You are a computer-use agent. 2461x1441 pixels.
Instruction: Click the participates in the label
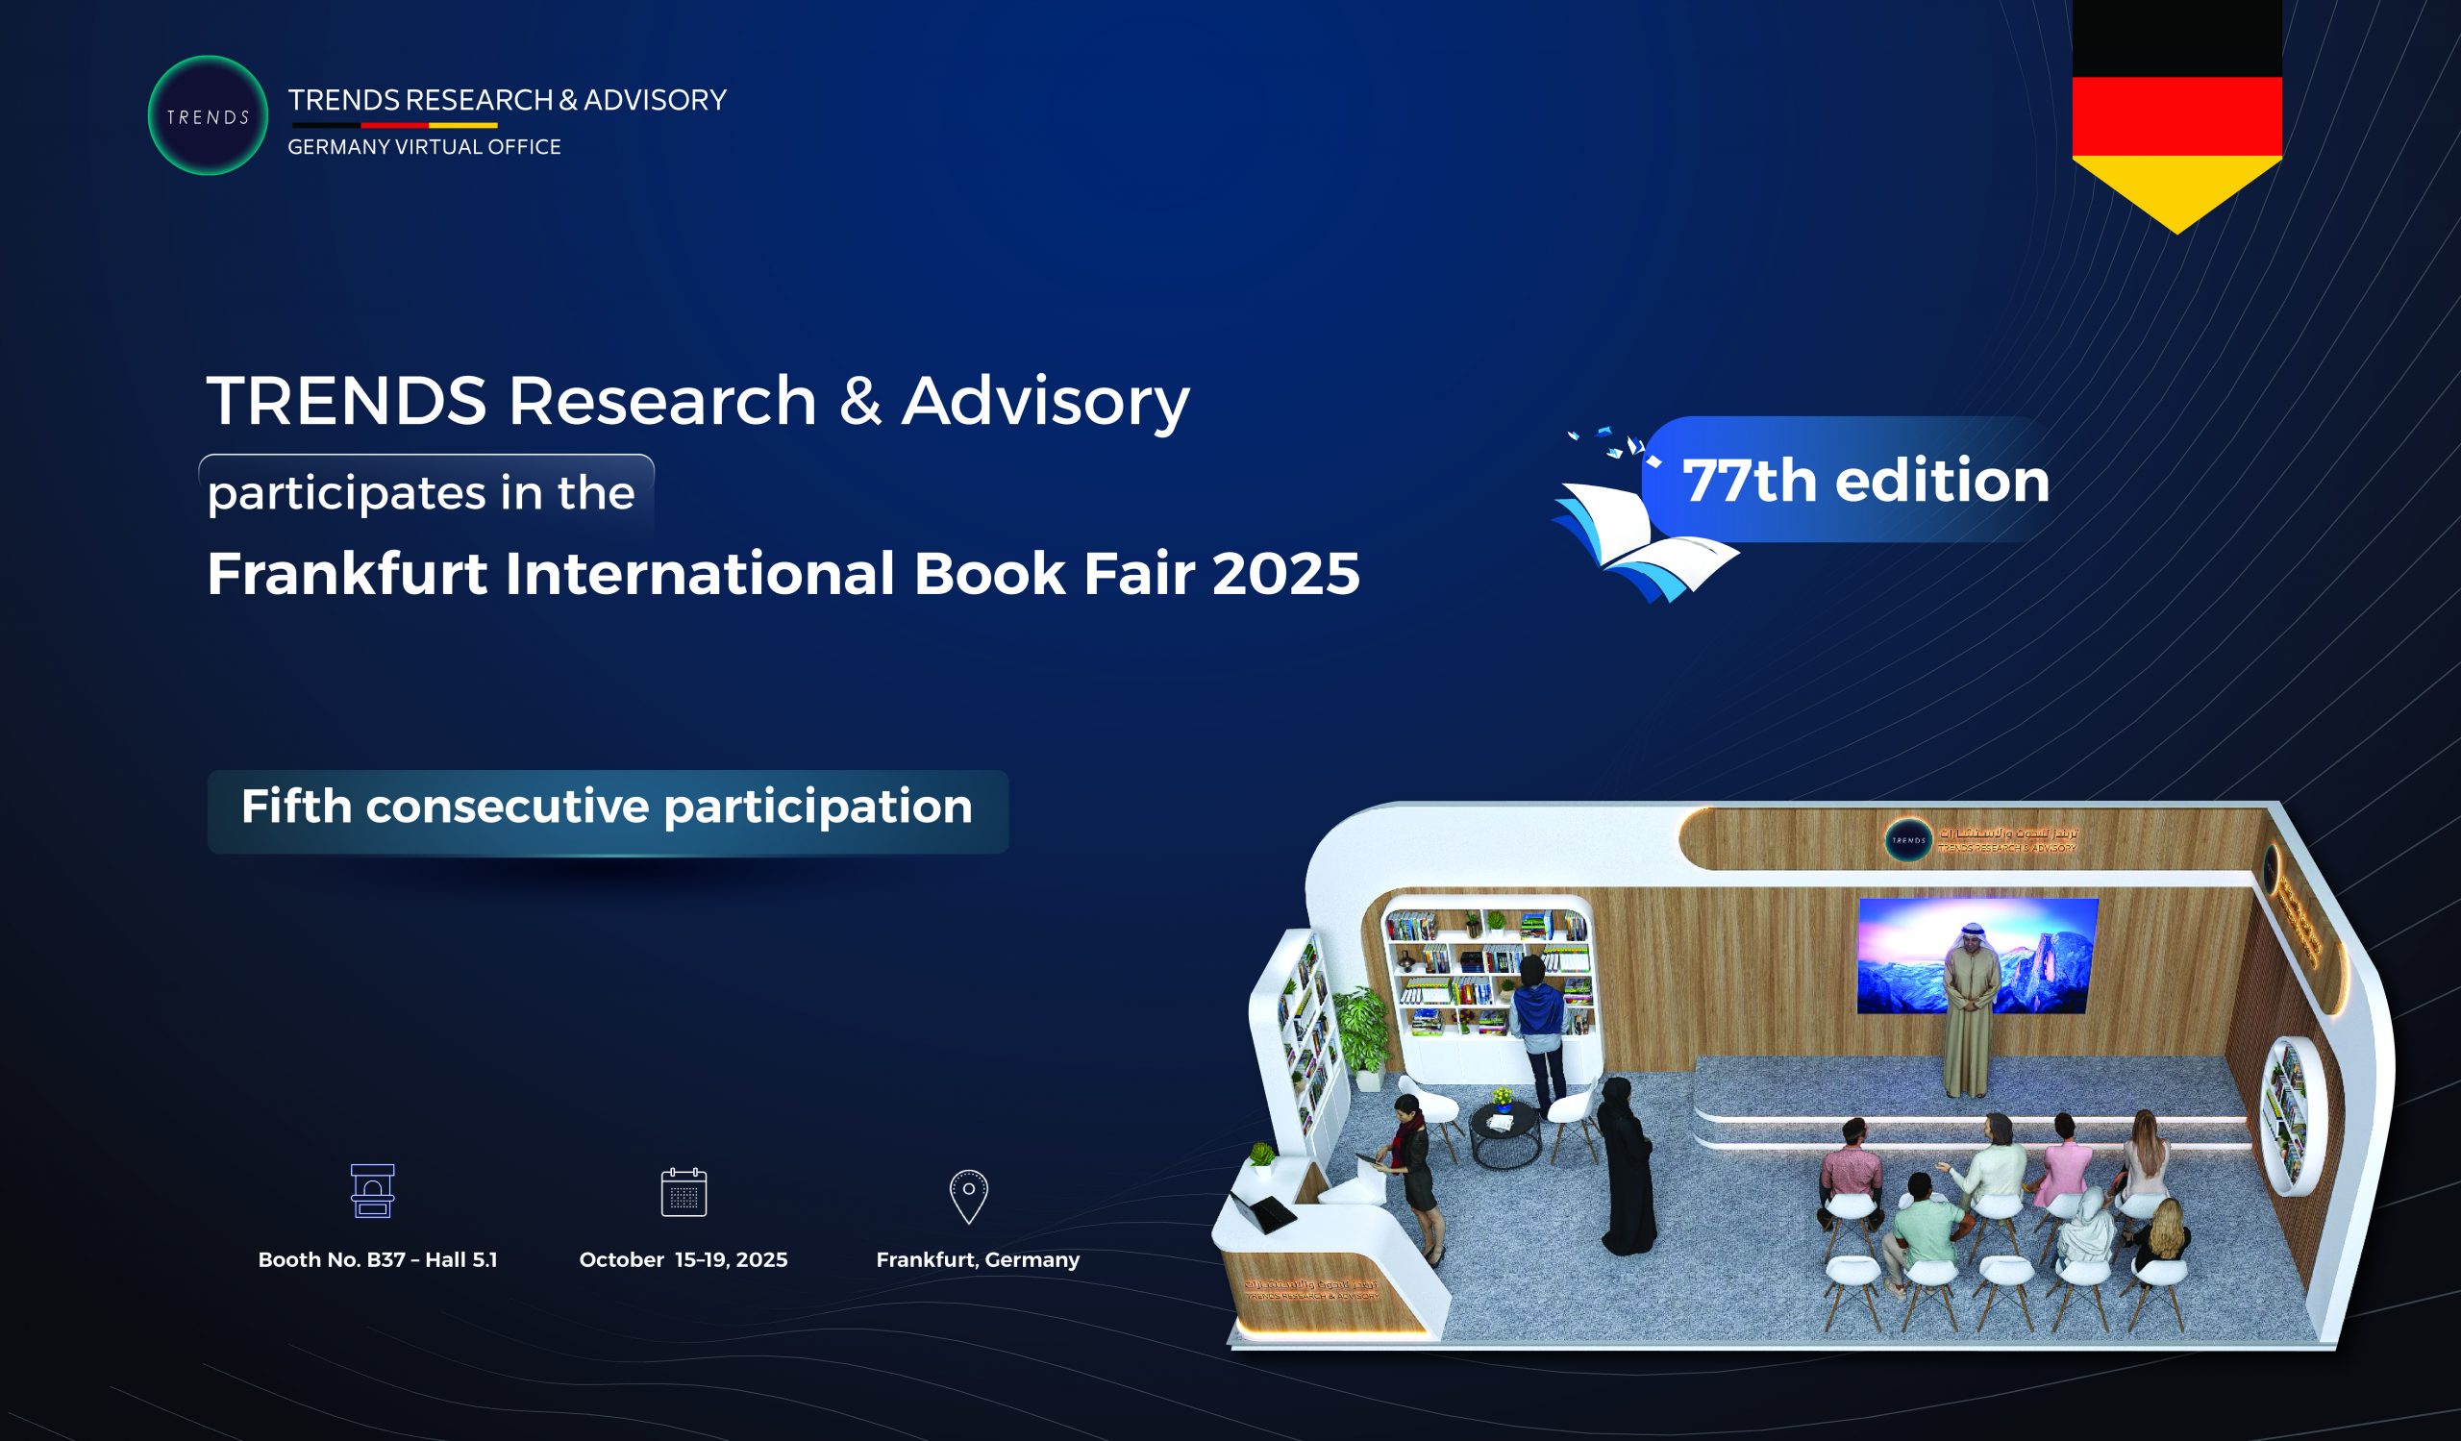click(x=422, y=493)
